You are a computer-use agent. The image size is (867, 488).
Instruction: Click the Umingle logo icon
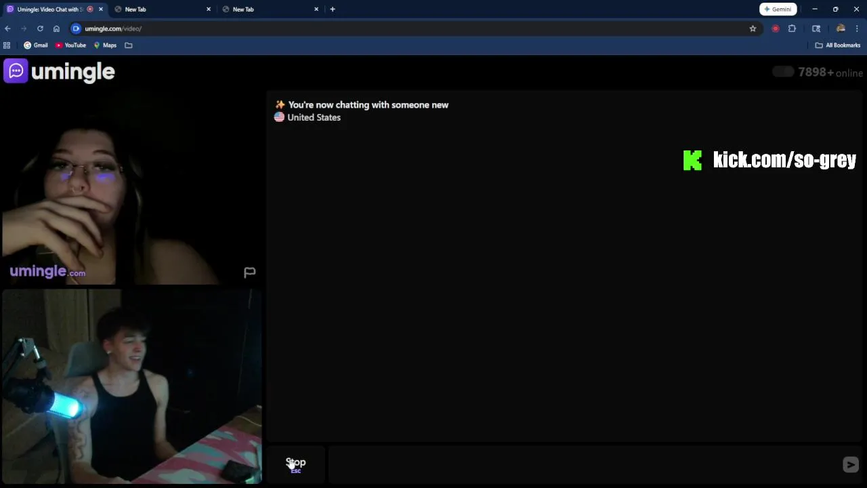tap(16, 70)
